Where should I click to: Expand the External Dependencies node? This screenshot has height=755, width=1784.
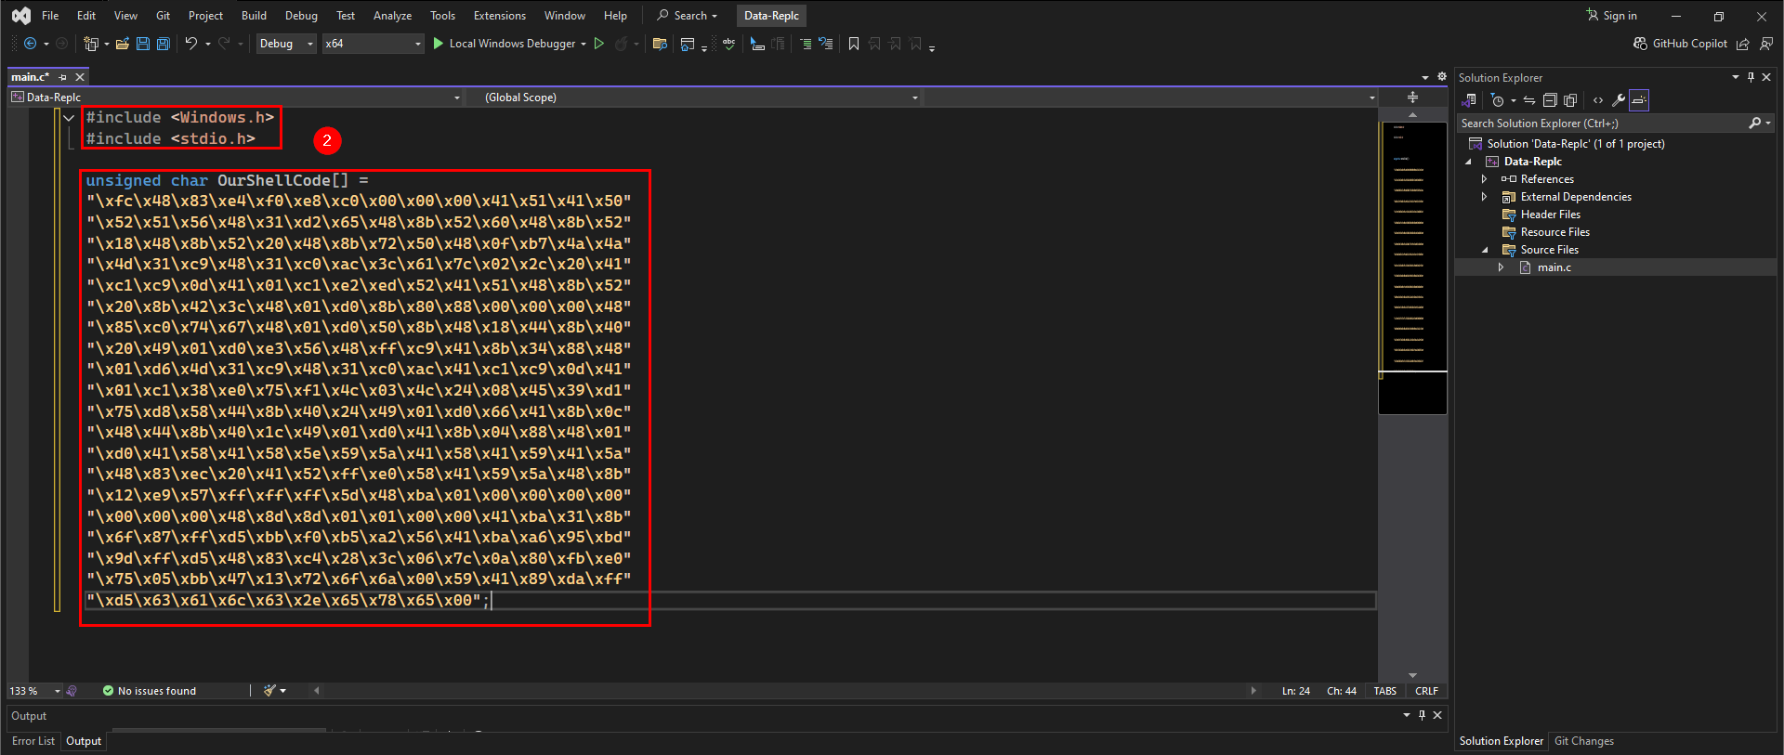[x=1484, y=197]
